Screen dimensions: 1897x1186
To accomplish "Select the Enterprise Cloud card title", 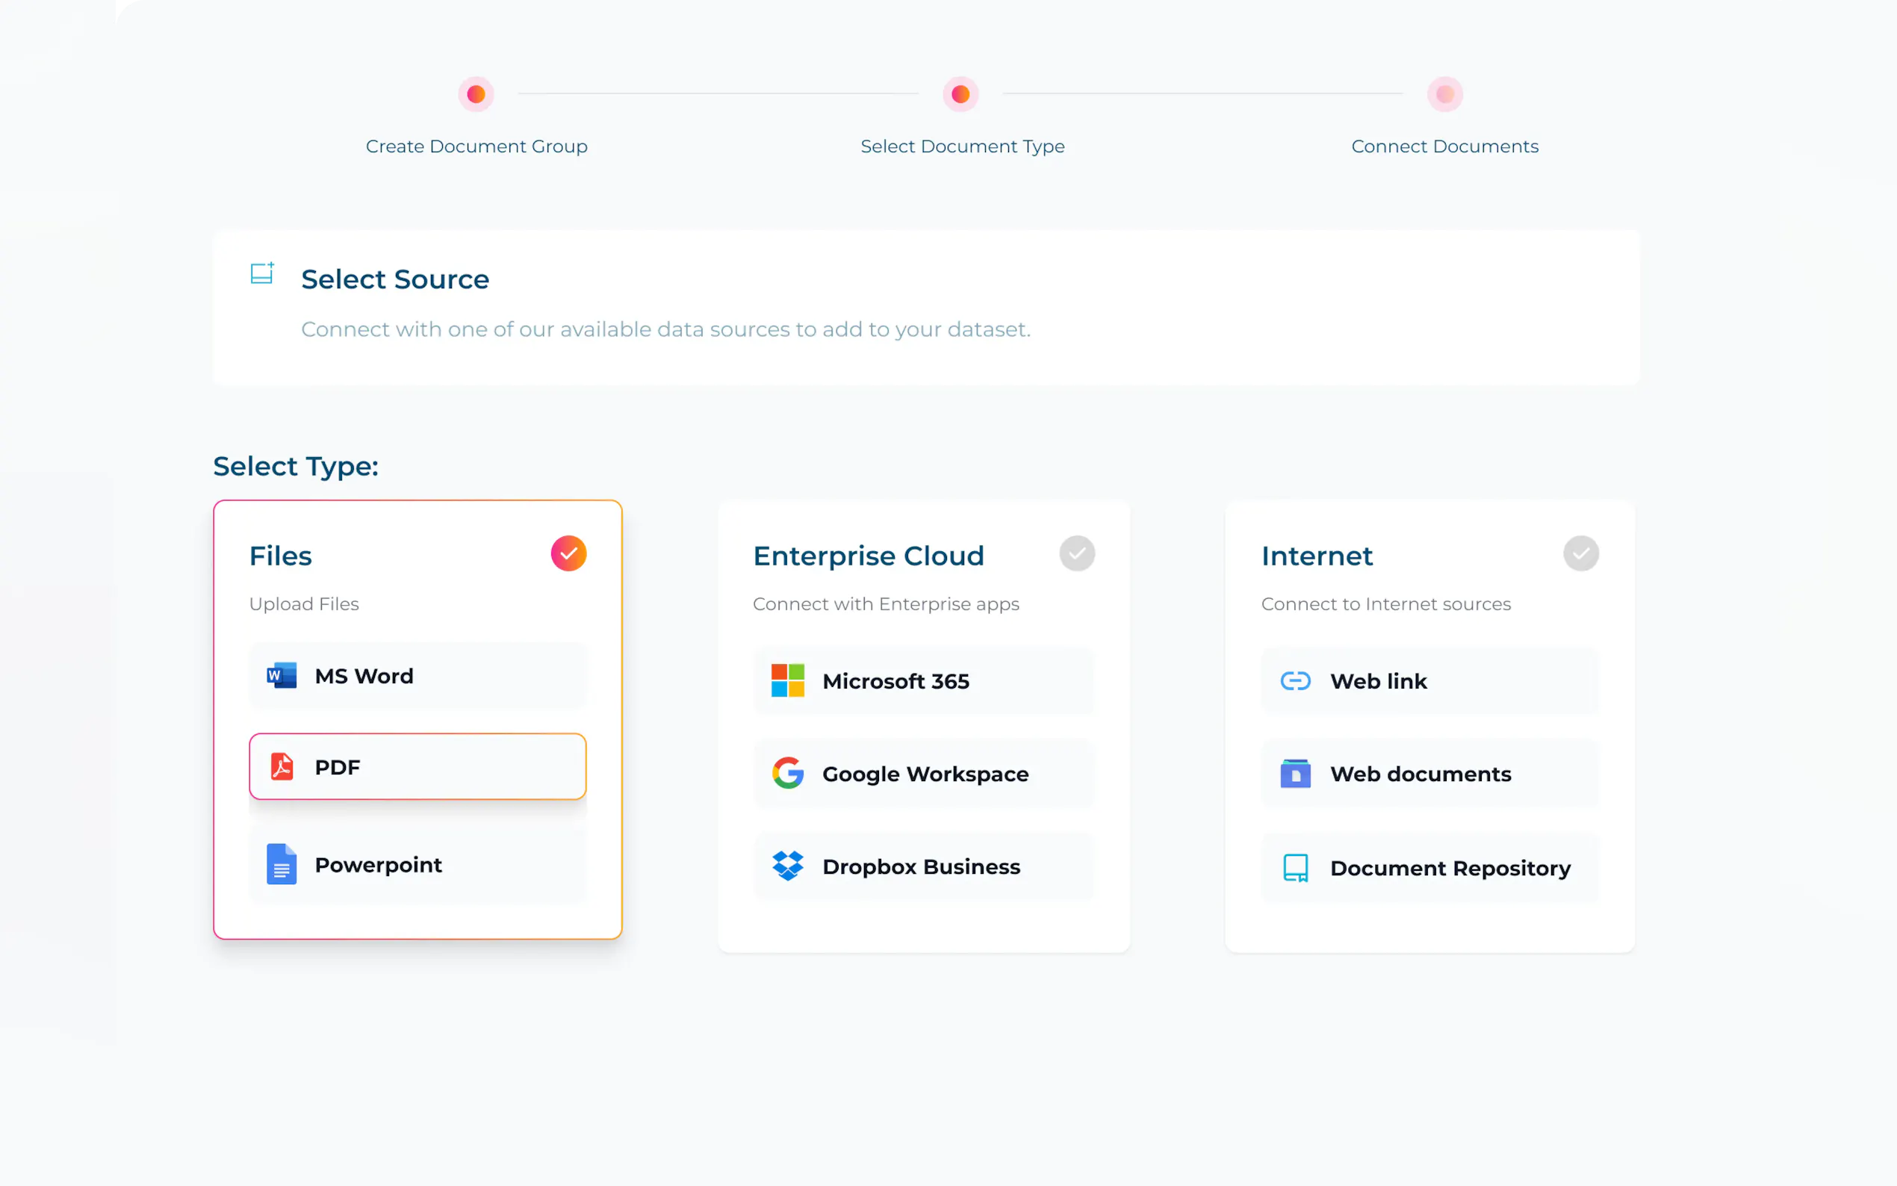I will [x=867, y=556].
